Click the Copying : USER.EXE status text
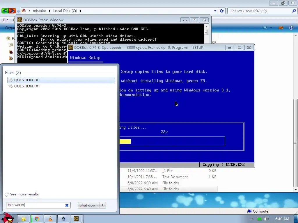The image size is (298, 223). (x=223, y=164)
